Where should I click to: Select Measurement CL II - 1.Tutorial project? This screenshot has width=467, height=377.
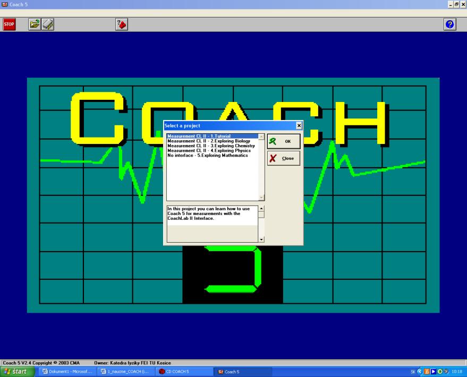click(x=213, y=136)
